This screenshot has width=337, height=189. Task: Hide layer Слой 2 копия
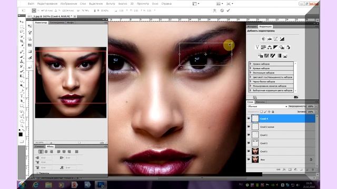(249, 127)
